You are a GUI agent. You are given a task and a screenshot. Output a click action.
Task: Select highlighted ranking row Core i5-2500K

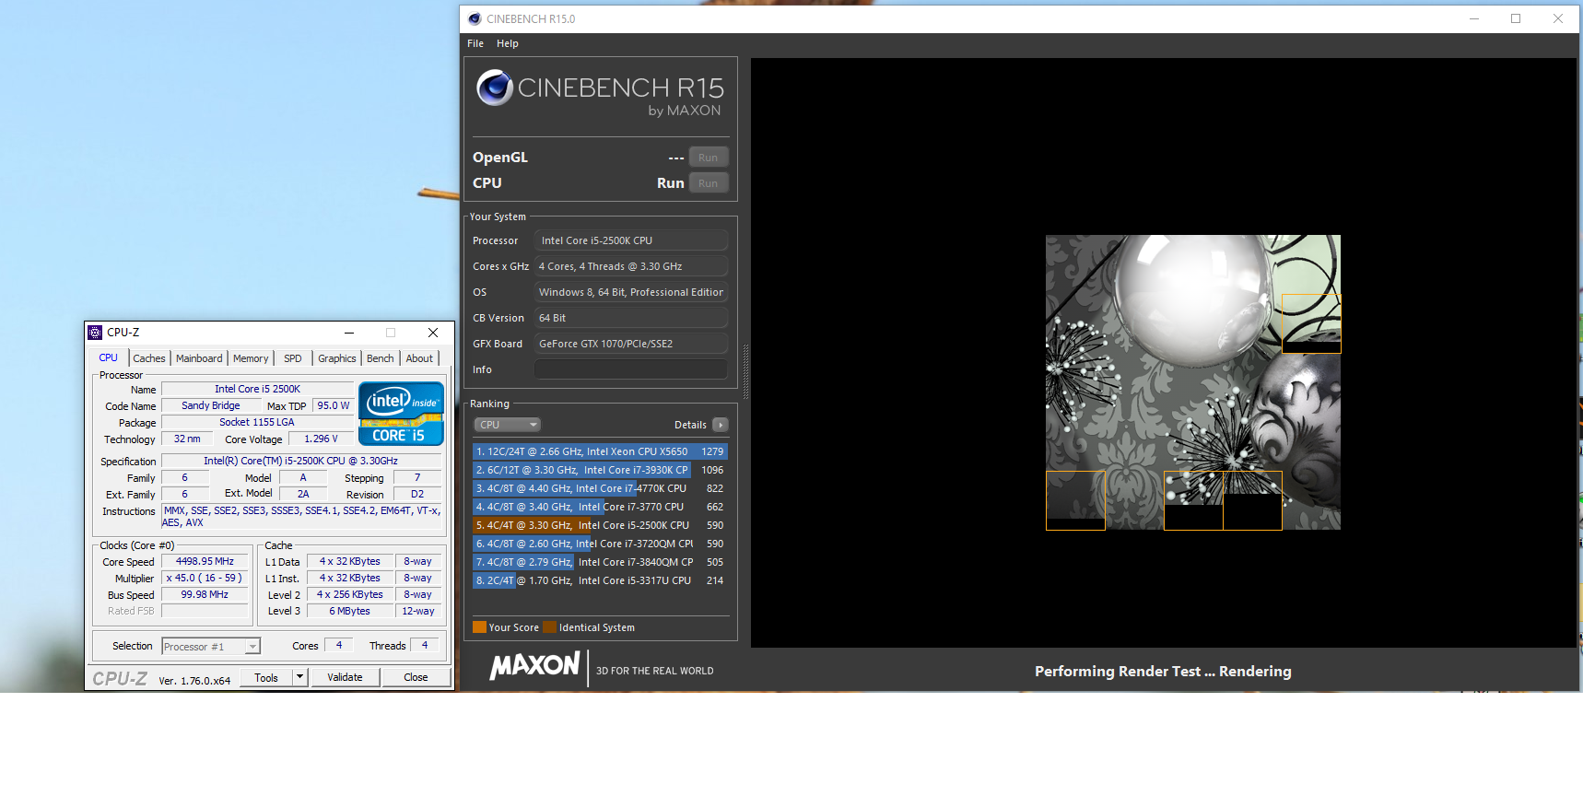click(600, 525)
